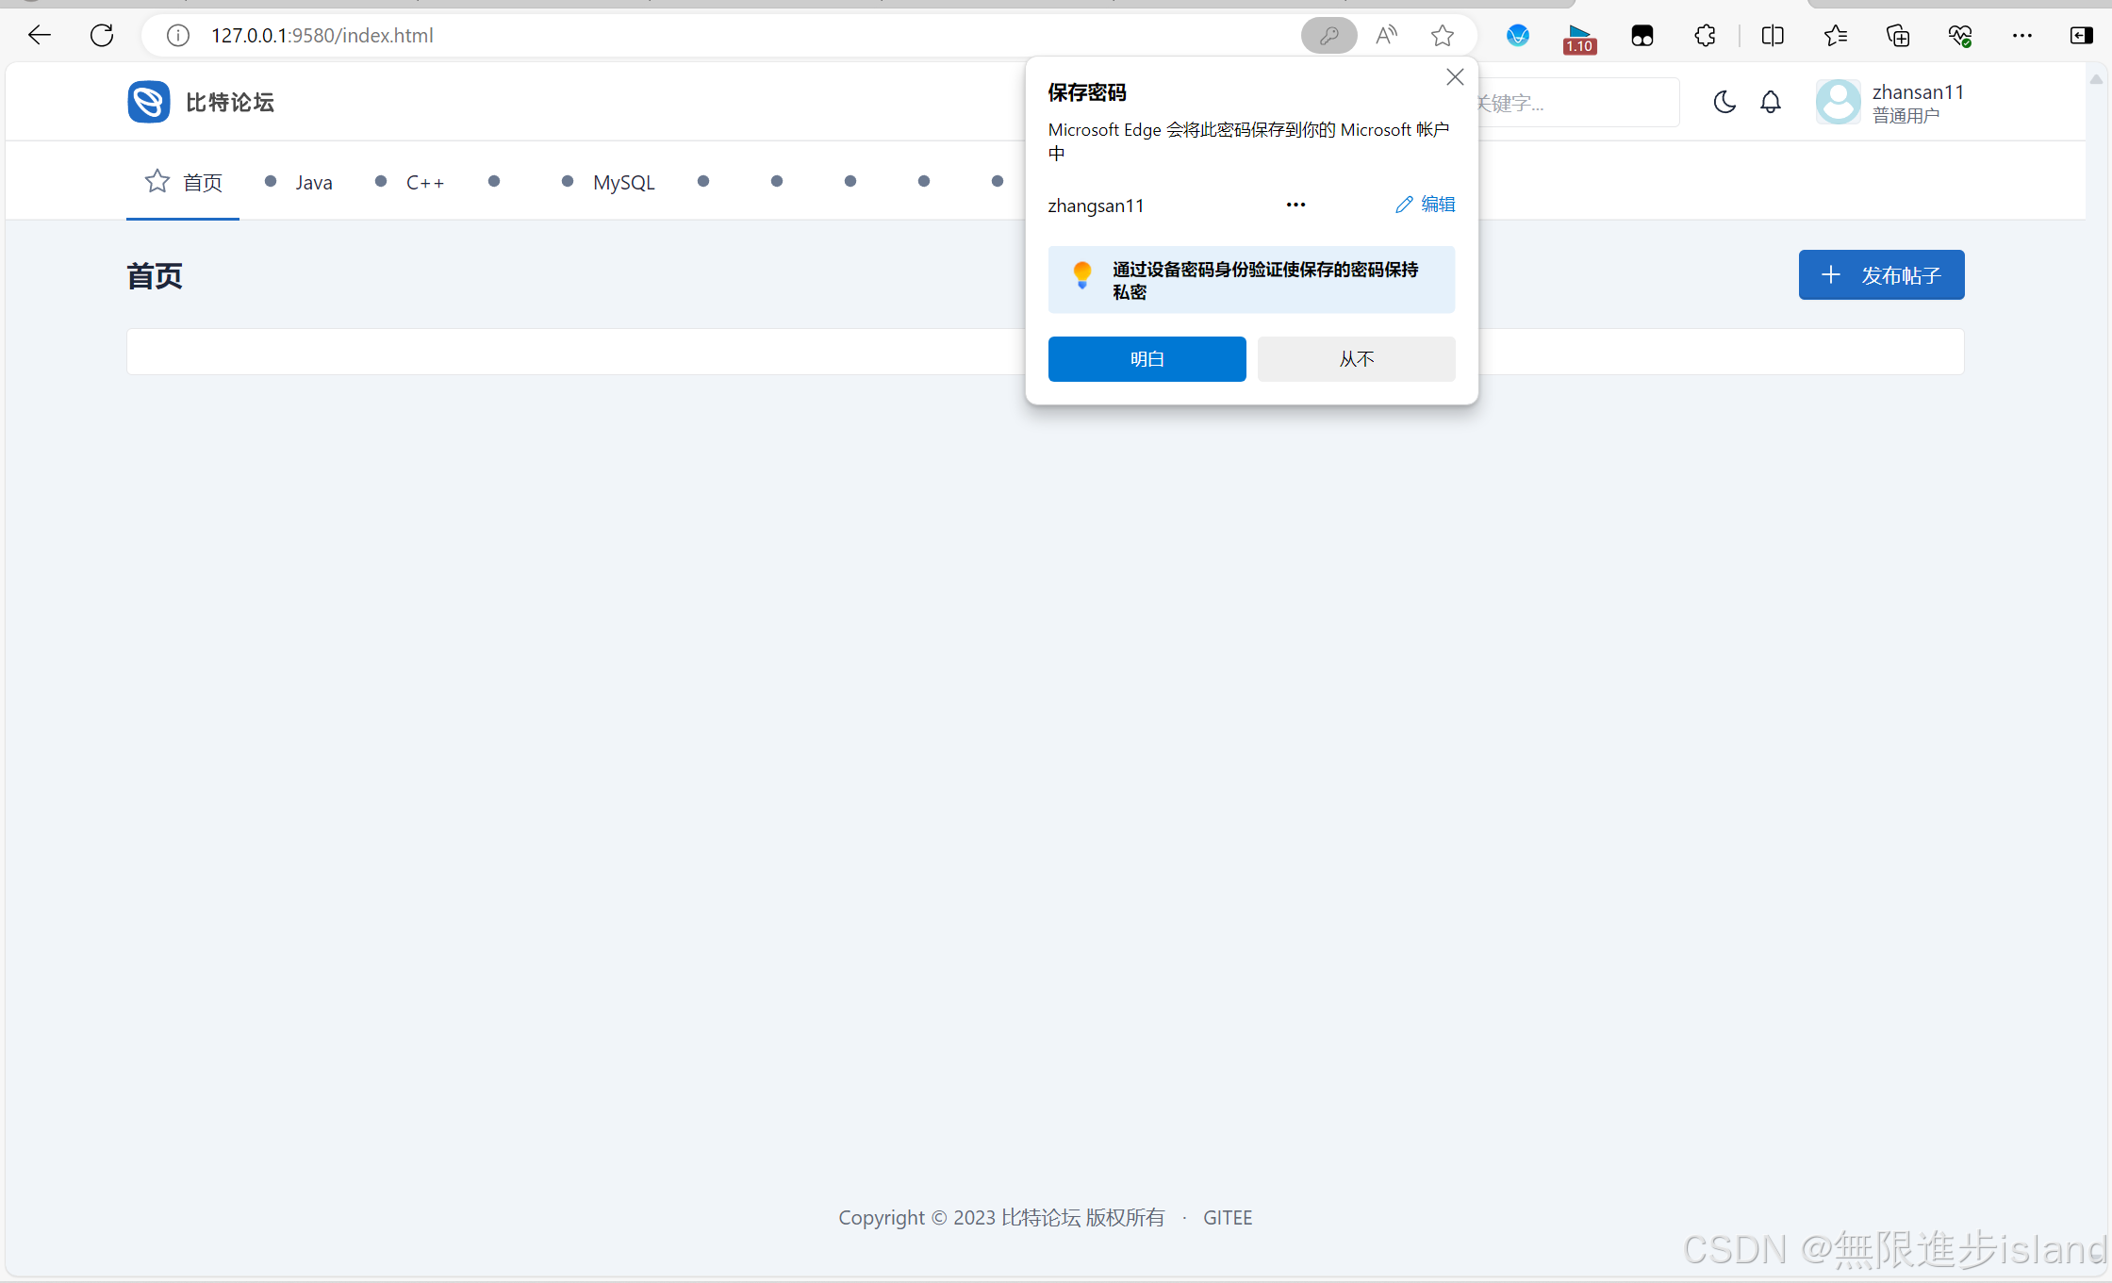Click the 比特论坛 logo icon
Image resolution: width=2112 pixels, height=1283 pixels.
tap(149, 102)
